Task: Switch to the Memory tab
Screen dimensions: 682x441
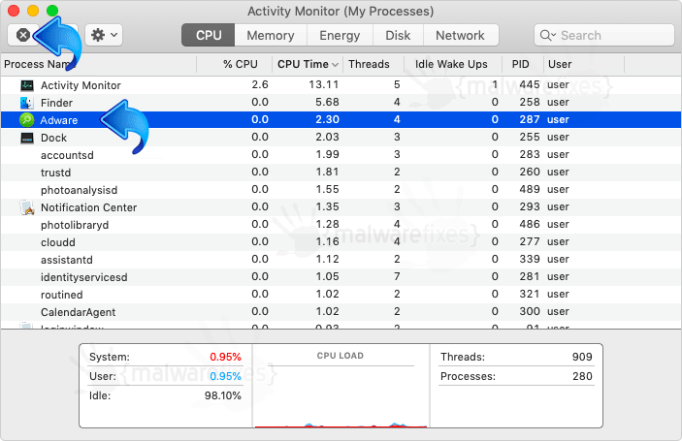Action: click(271, 35)
